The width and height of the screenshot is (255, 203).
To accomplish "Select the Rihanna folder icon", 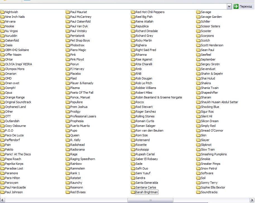I will (x=133, y=55).
